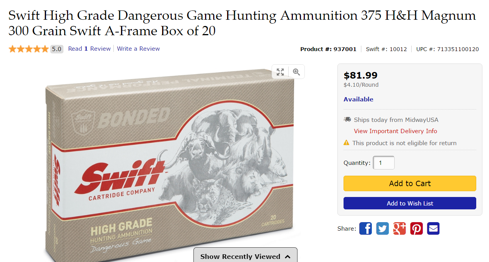This screenshot has height=262, width=489.
Task: Share the product via email icon
Action: pos(433,228)
